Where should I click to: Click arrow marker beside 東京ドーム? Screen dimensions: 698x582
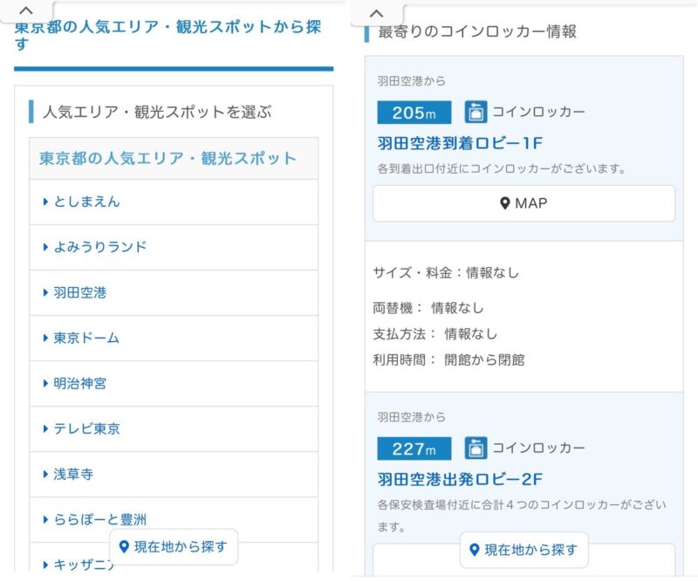click(45, 338)
